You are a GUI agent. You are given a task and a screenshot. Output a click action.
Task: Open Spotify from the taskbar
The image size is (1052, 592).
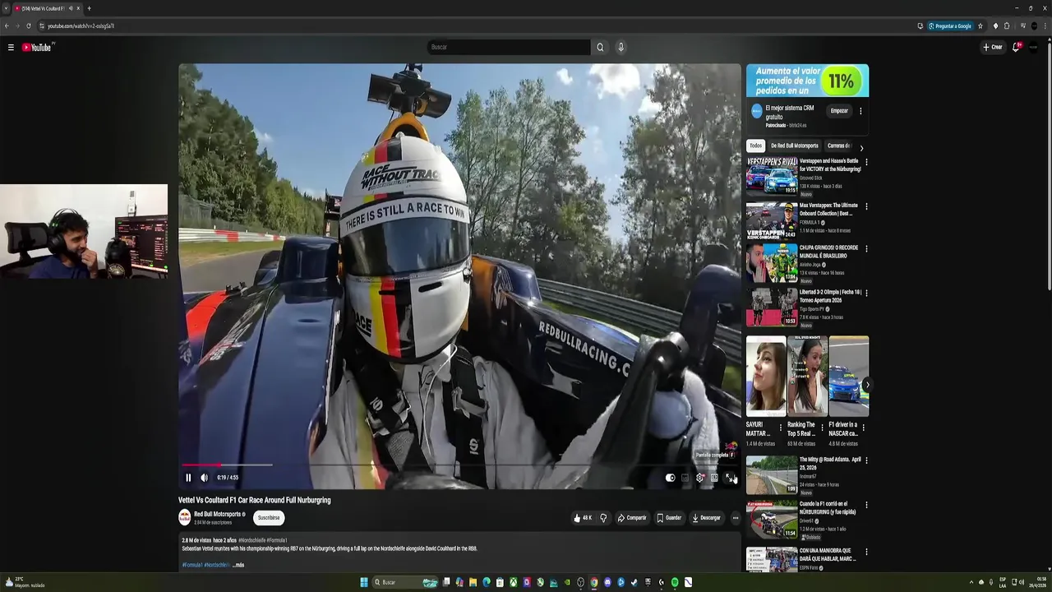(x=675, y=582)
